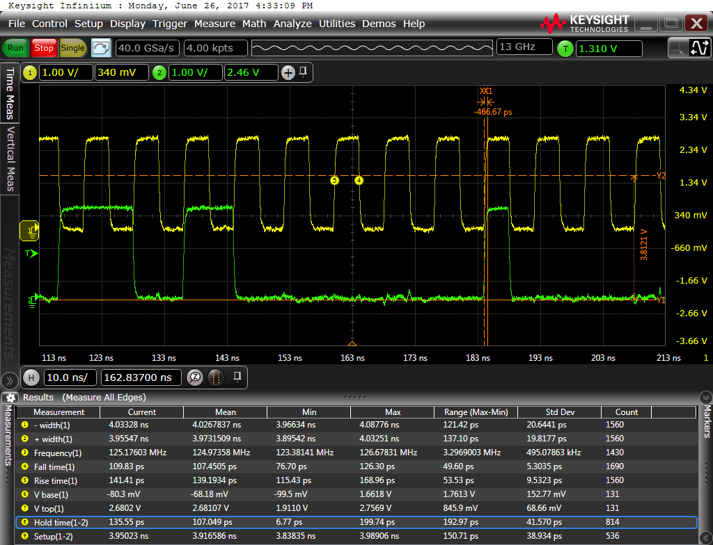Toggle channel 2 green button
The height and width of the screenshot is (545, 713).
pyautogui.click(x=159, y=73)
